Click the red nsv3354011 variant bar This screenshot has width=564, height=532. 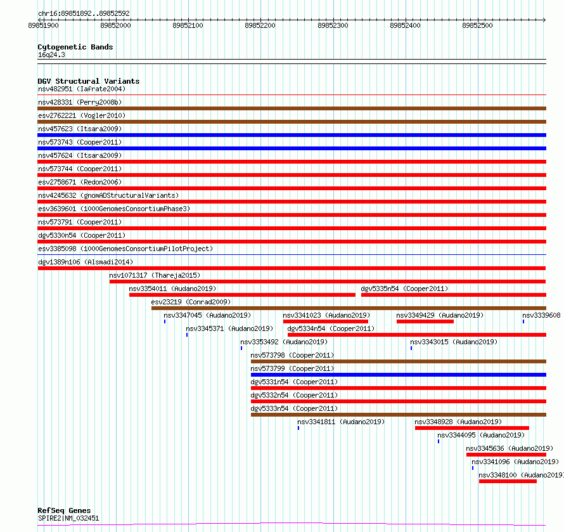click(243, 295)
